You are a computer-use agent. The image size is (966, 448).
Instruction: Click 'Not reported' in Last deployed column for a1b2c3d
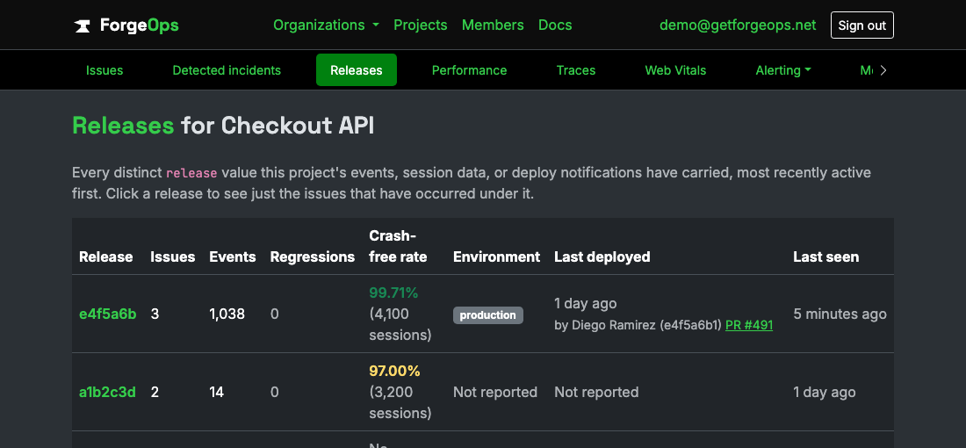[x=596, y=393]
